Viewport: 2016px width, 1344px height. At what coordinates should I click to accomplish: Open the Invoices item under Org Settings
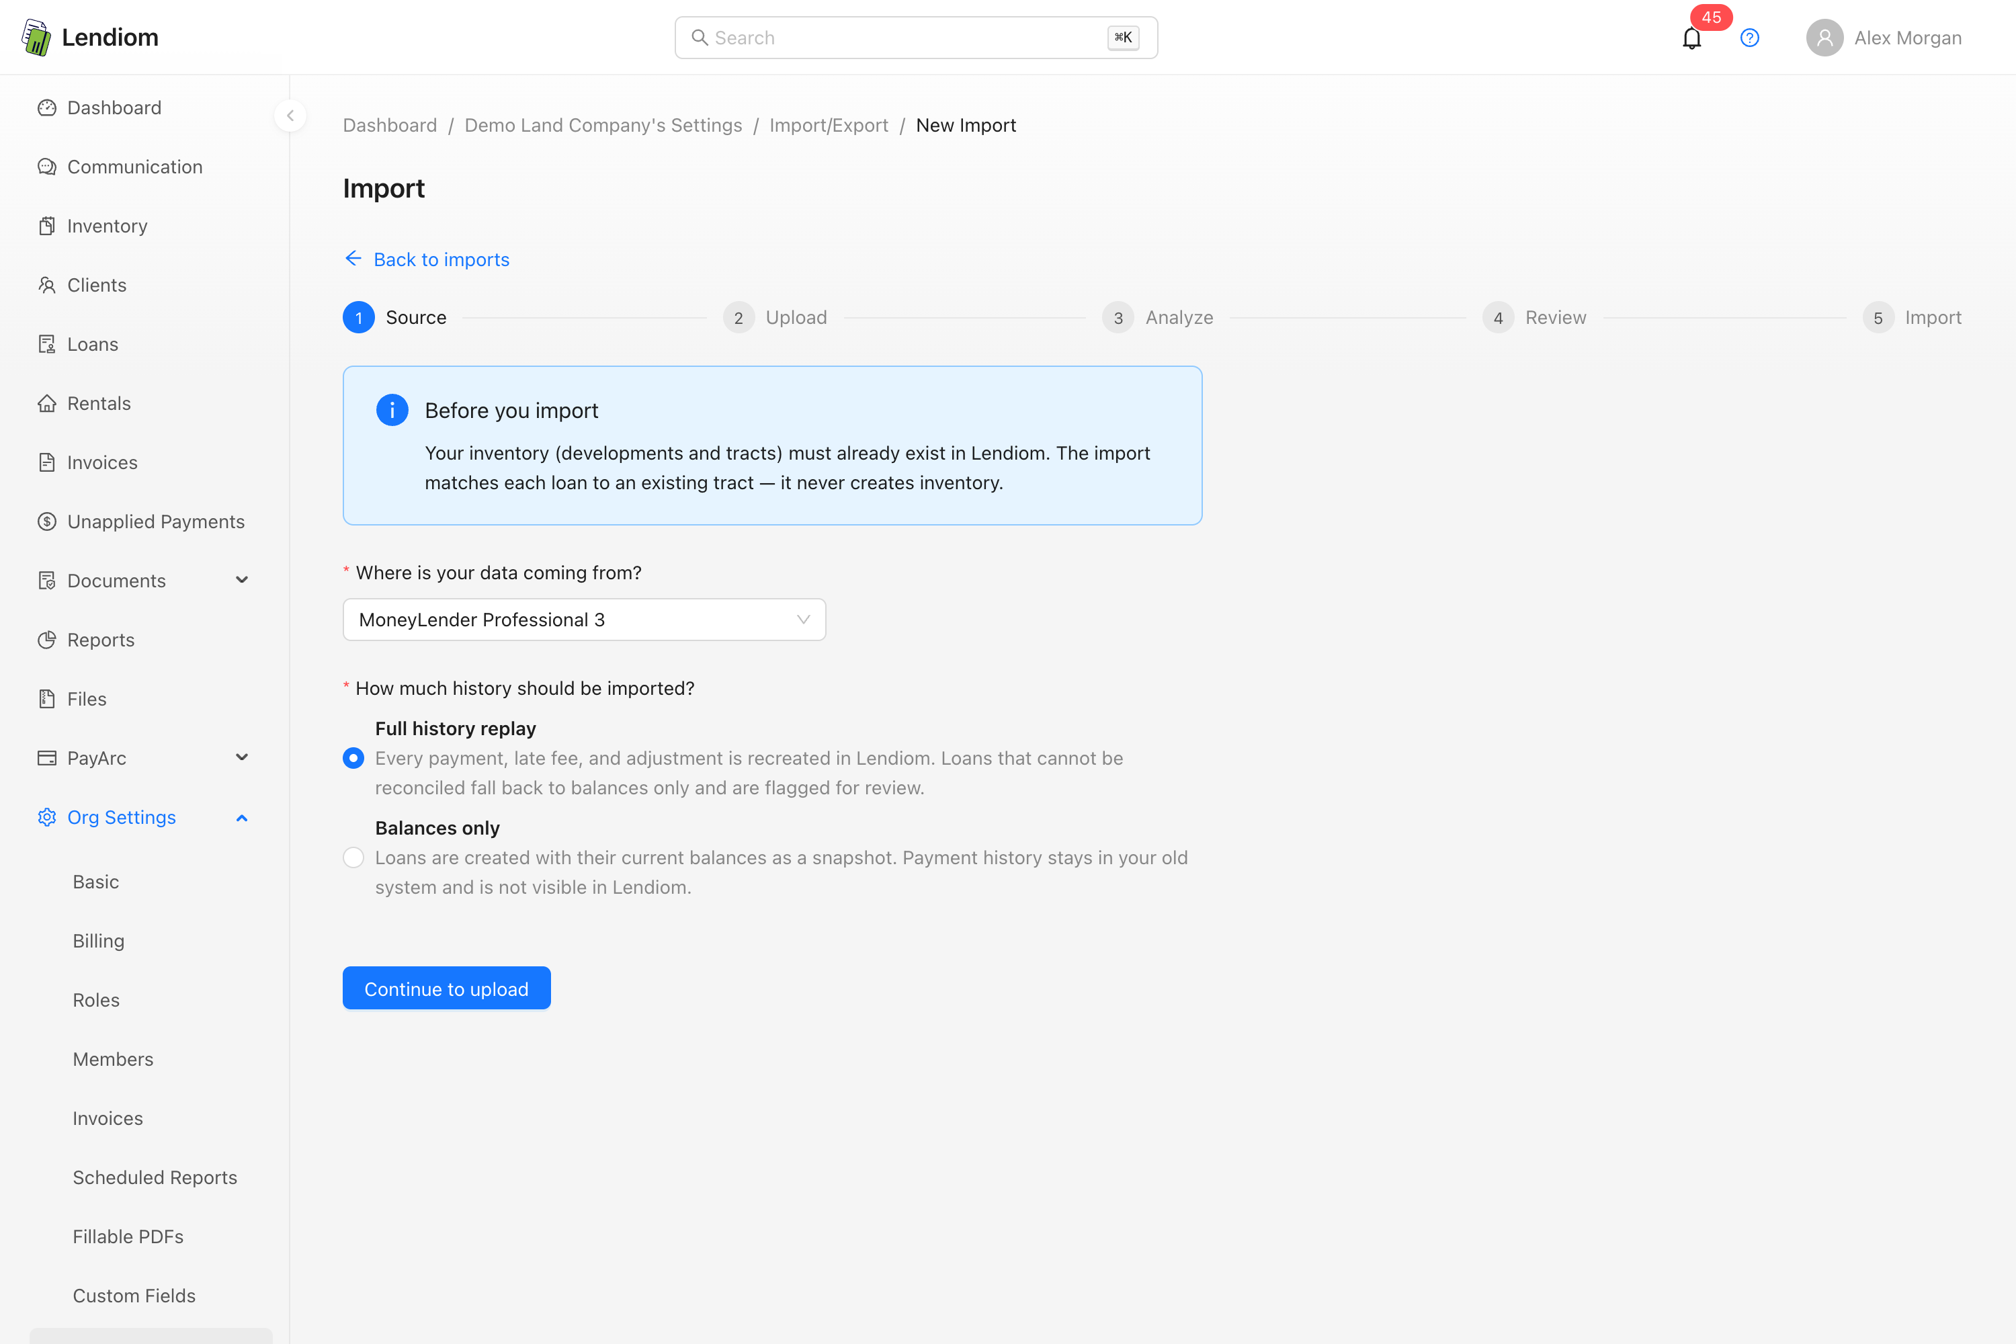[x=108, y=1119]
